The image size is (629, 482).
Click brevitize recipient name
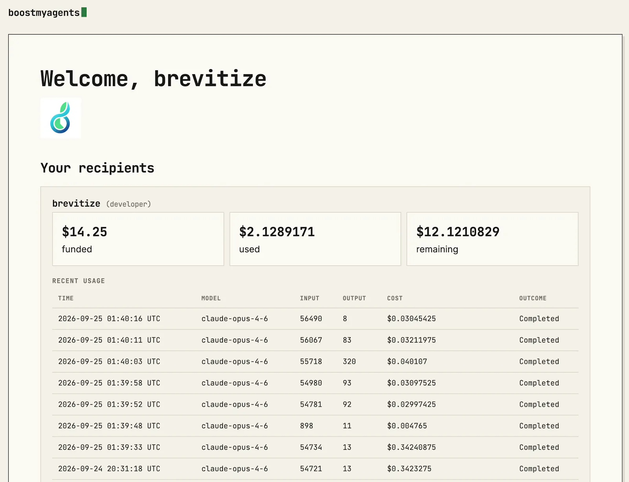pos(76,203)
